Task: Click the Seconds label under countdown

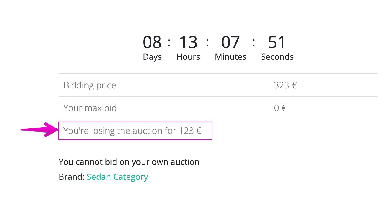Action: [x=277, y=57]
